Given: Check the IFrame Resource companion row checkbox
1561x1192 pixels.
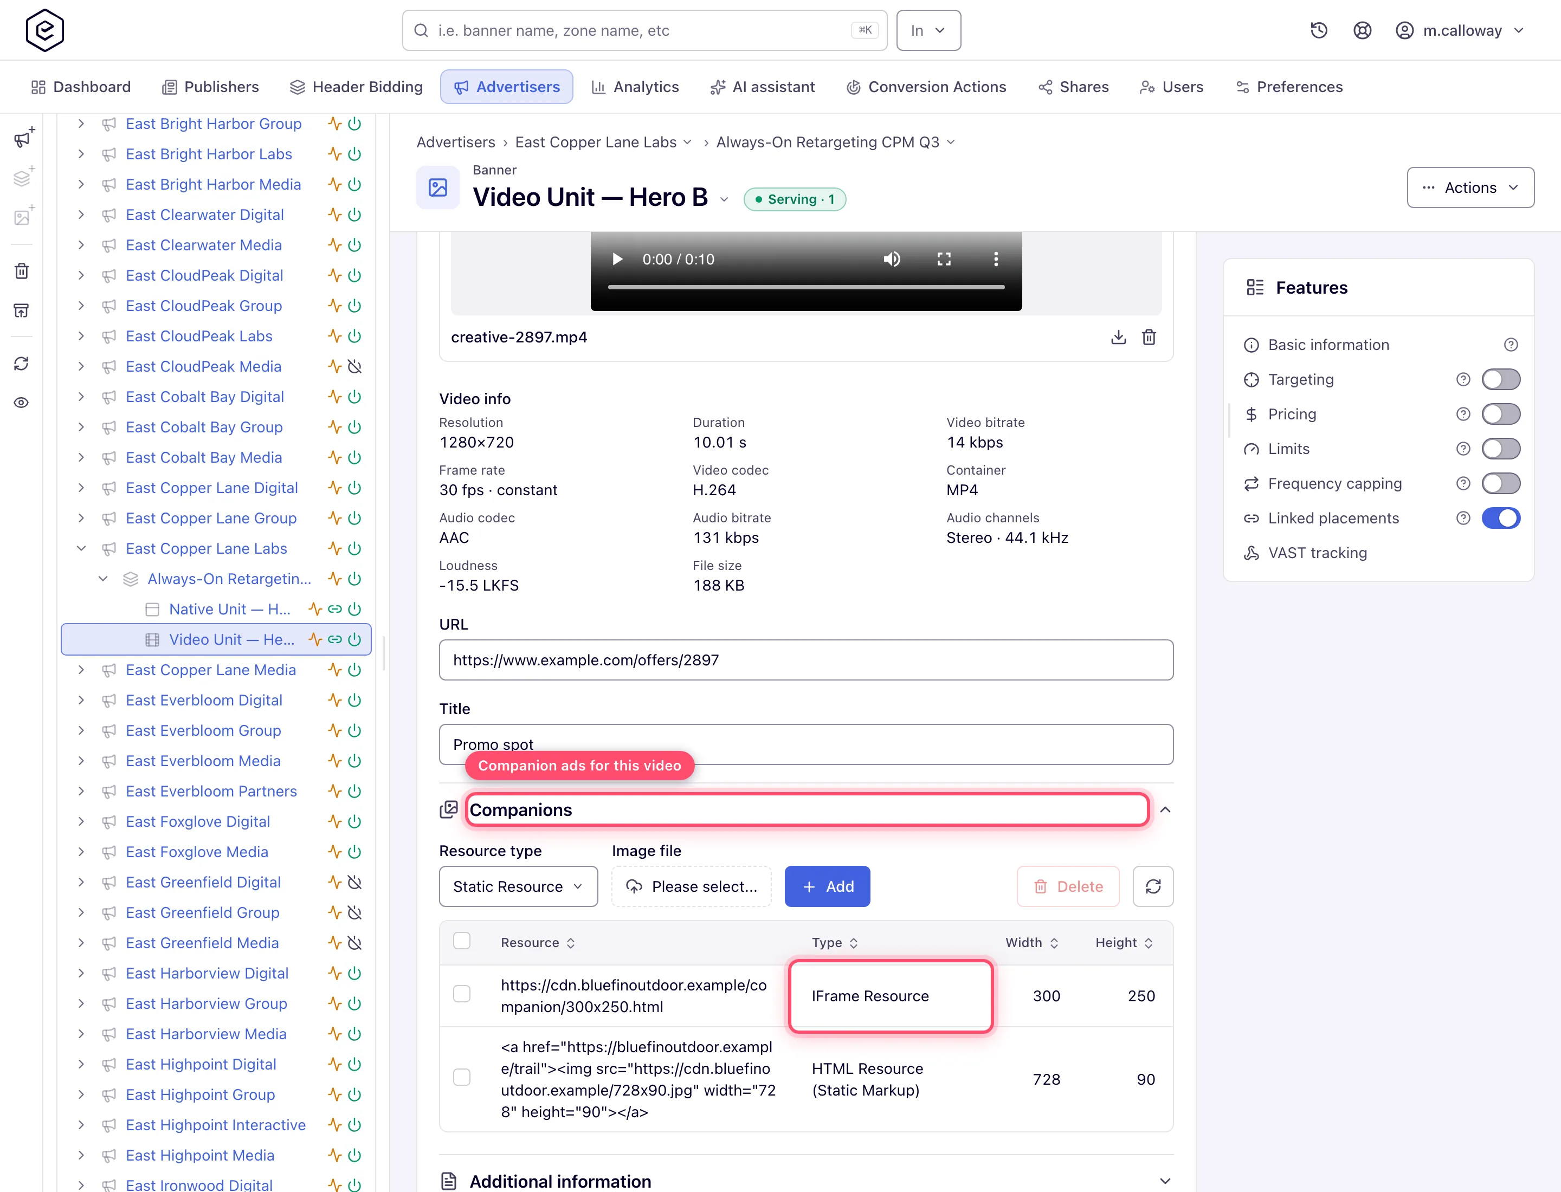Looking at the screenshot, I should [x=461, y=994].
